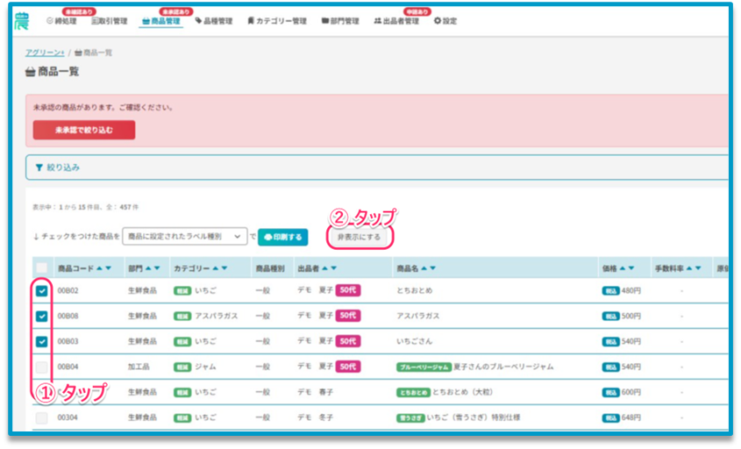Sort 価格 column ascending arrow
Screen dimensions: 741x449
point(623,268)
